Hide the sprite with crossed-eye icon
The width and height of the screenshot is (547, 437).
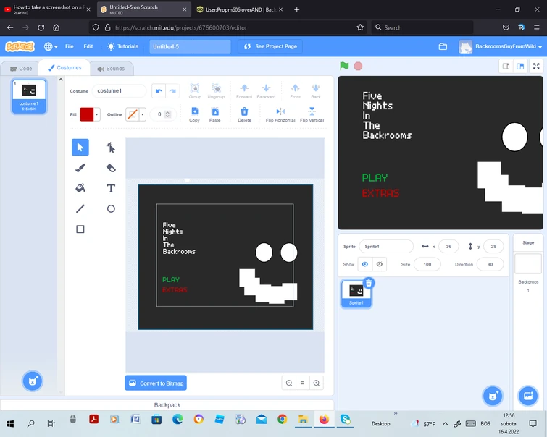point(379,264)
